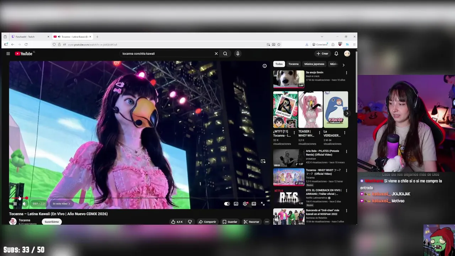The width and height of the screenshot is (455, 256).
Task: Bookmark this page with the star
Action: [279, 44]
